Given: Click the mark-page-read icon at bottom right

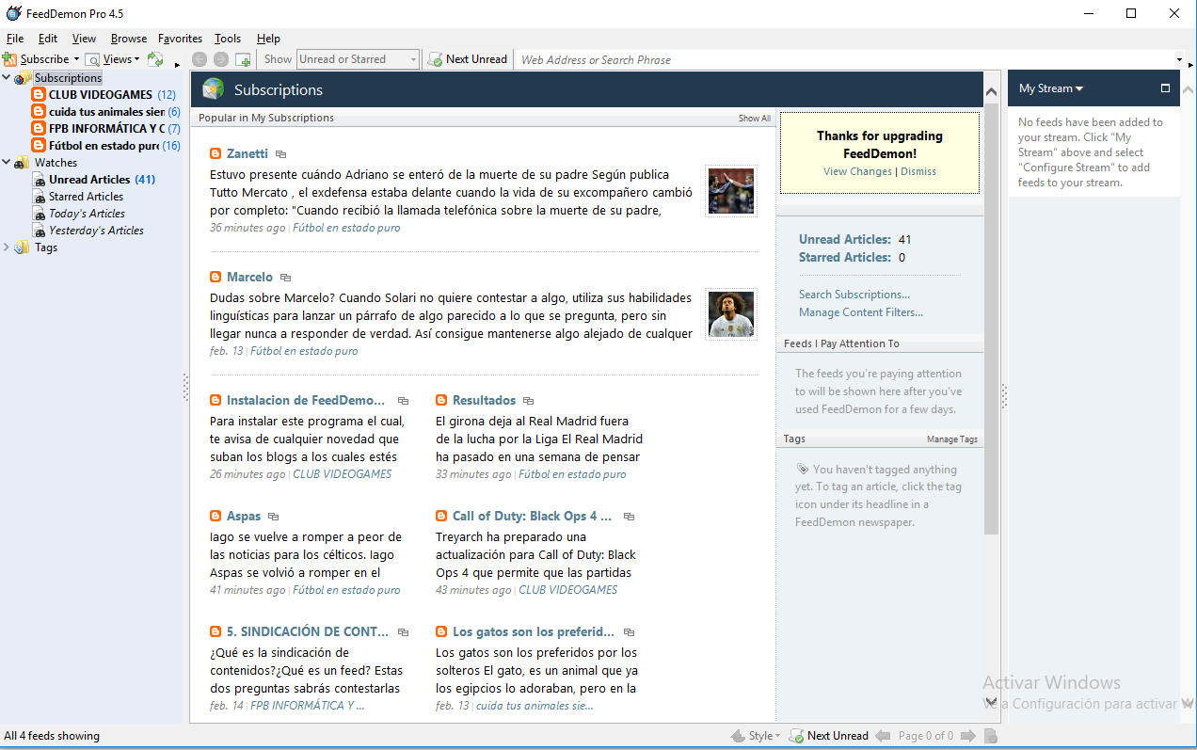Looking at the screenshot, I should (990, 736).
